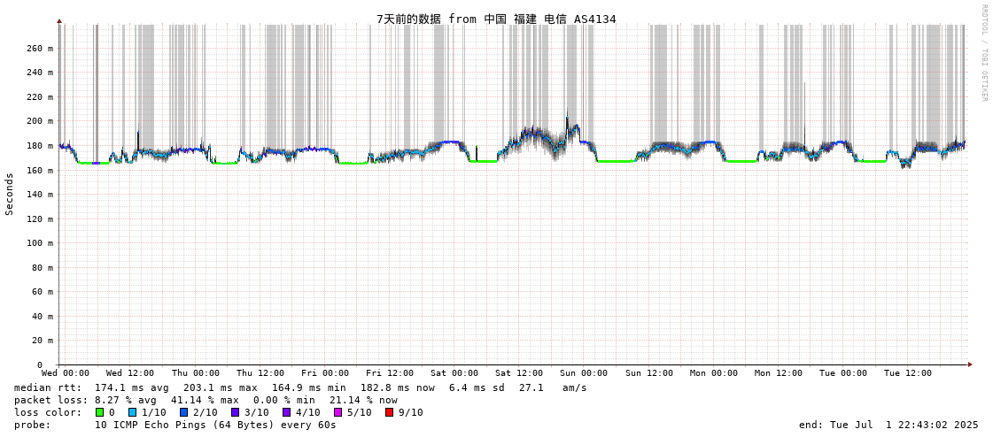
Task: Click the '120 m' y-axis label
Action: coord(40,218)
